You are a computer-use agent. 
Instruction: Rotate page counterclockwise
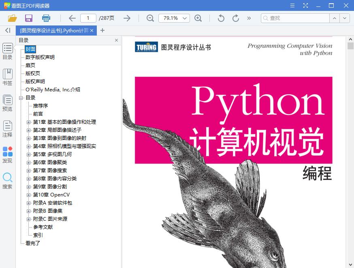tap(221, 18)
